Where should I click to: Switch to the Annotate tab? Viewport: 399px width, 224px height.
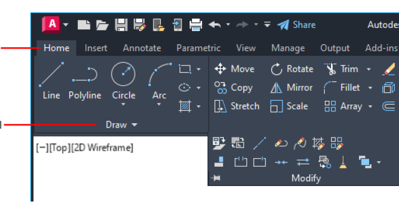142,48
